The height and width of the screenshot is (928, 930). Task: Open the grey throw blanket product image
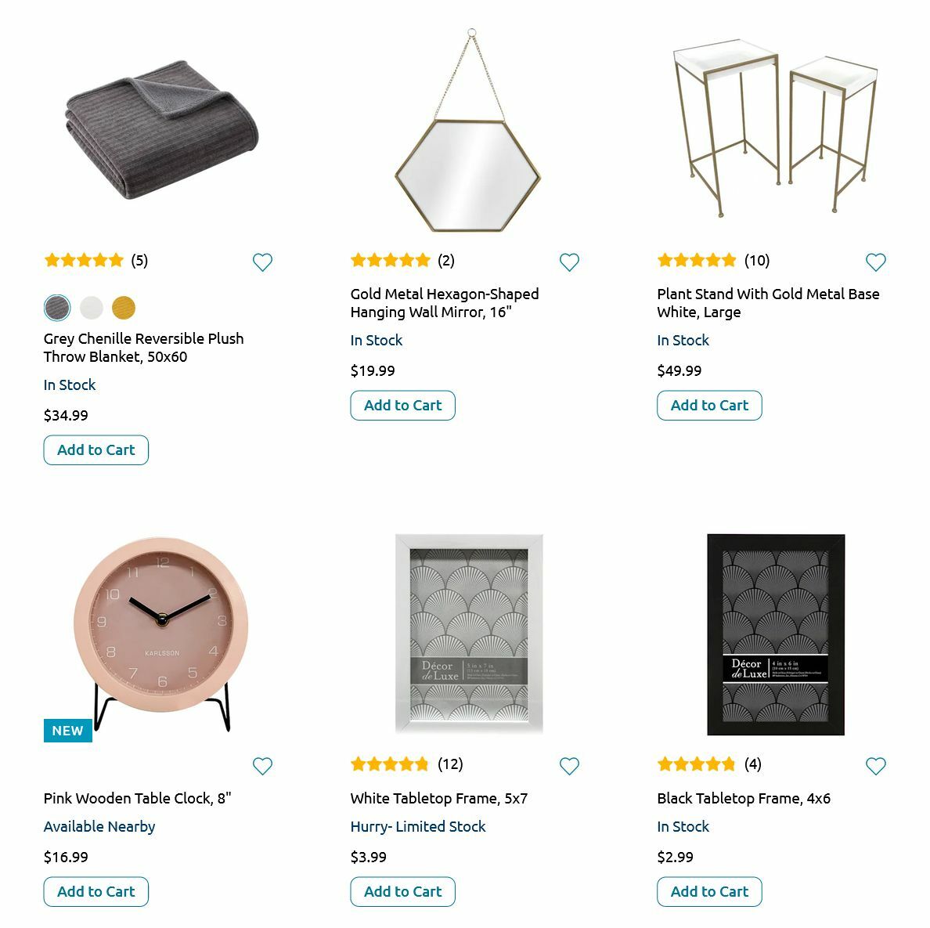(x=160, y=133)
